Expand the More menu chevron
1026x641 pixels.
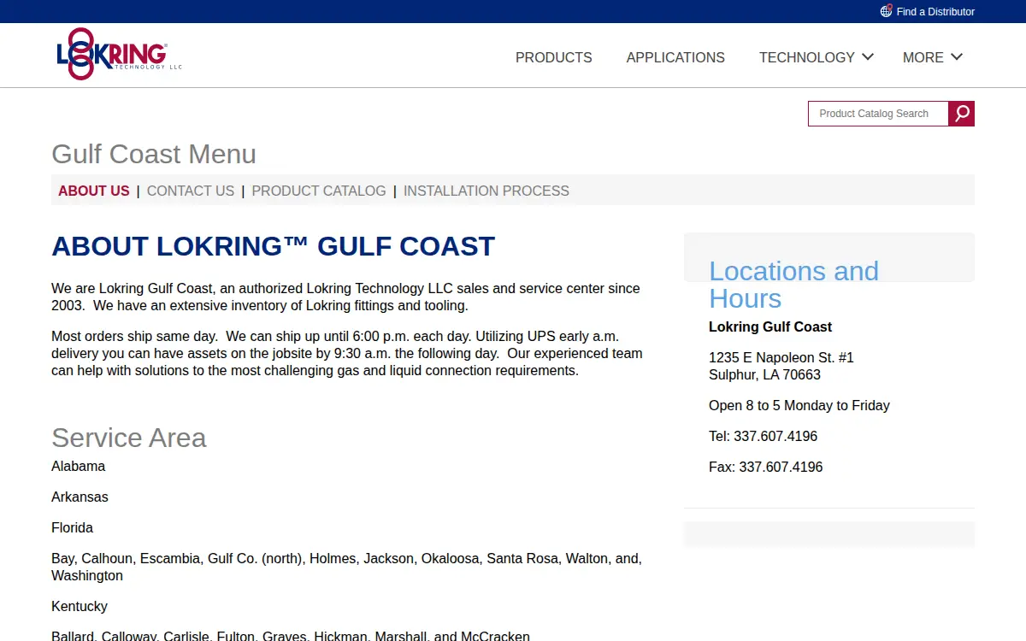pyautogui.click(x=957, y=57)
